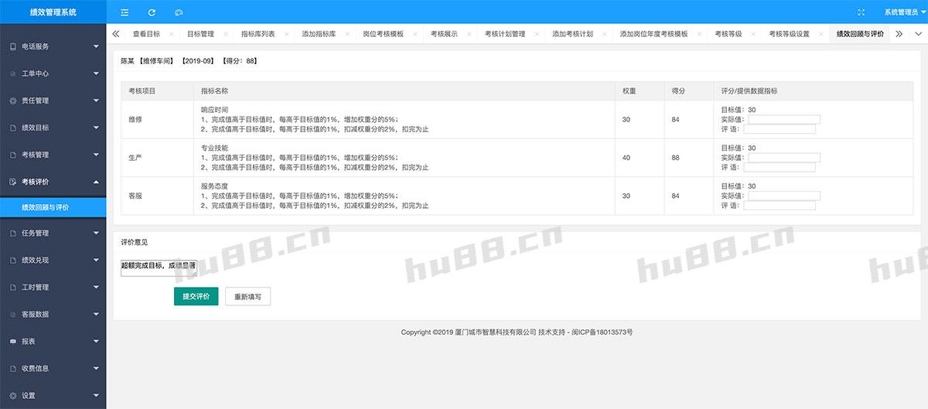Click the 责任管理 sidebar icon
928x409 pixels.
coord(12,101)
